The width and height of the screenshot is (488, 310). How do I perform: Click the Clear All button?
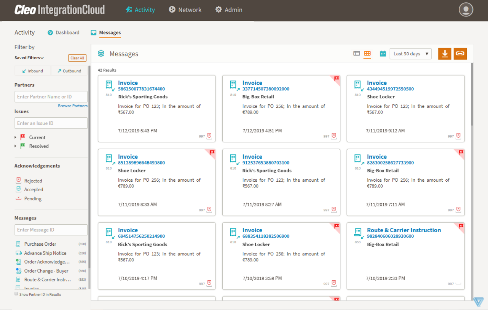[x=77, y=58]
